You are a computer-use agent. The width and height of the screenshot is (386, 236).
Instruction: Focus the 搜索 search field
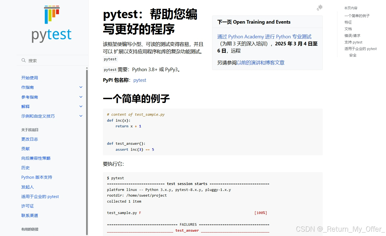coord(52,60)
